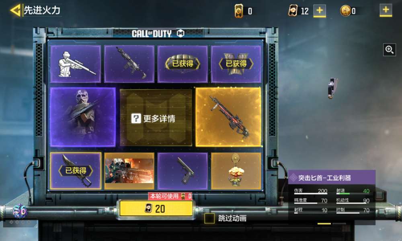Select the sniper soldier emote reward tile
The width and height of the screenshot is (402, 241).
coord(76,64)
